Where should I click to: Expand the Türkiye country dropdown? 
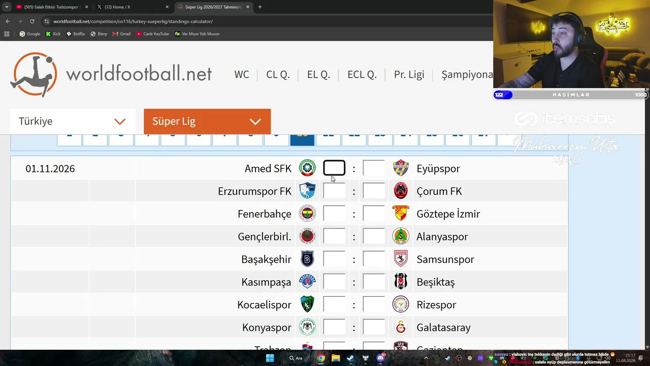click(73, 121)
